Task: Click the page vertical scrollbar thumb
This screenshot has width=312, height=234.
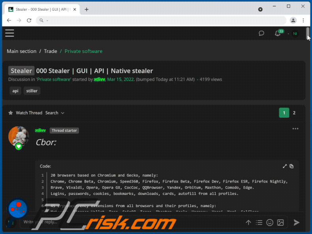Action: pos(308,34)
